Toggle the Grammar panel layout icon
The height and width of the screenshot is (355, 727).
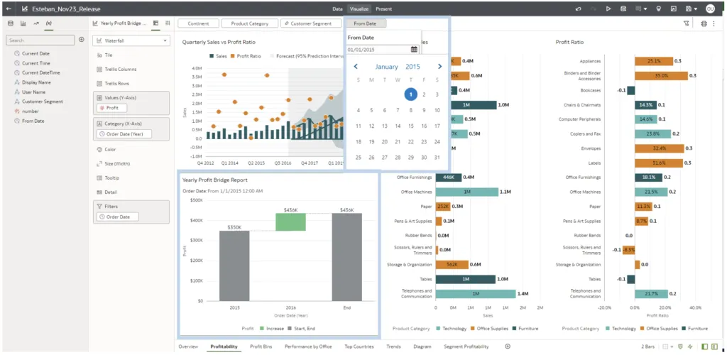coord(156,23)
